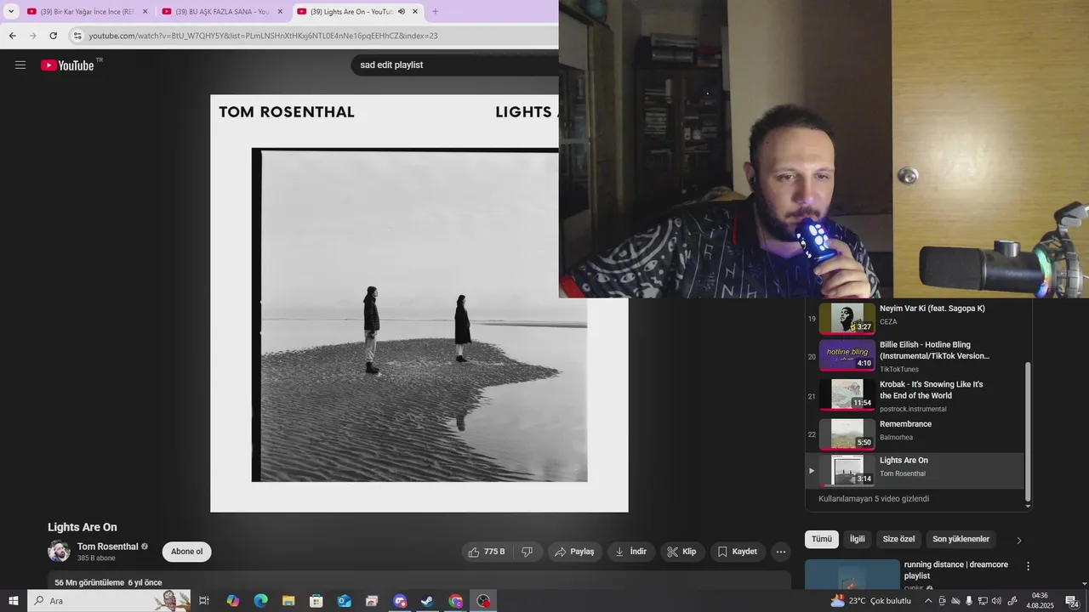Select the Tümü filter chip
The image size is (1089, 612).
coord(822,539)
